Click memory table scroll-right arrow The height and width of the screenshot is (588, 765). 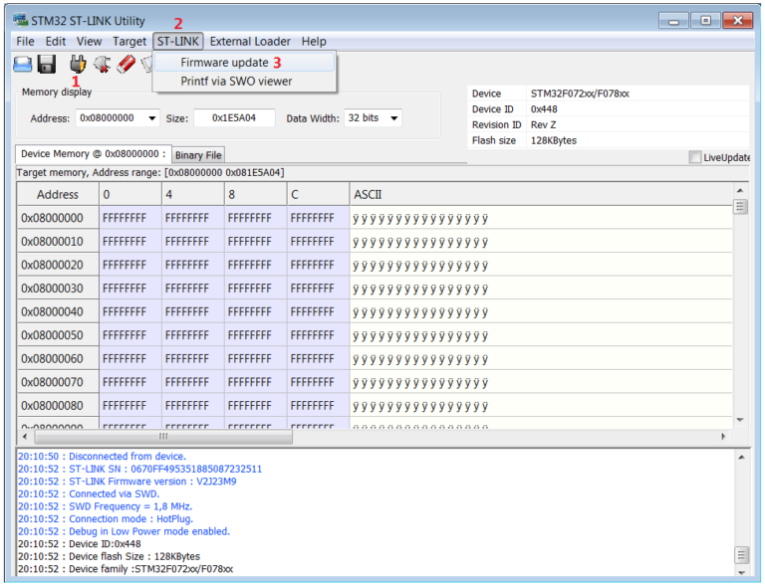(723, 437)
